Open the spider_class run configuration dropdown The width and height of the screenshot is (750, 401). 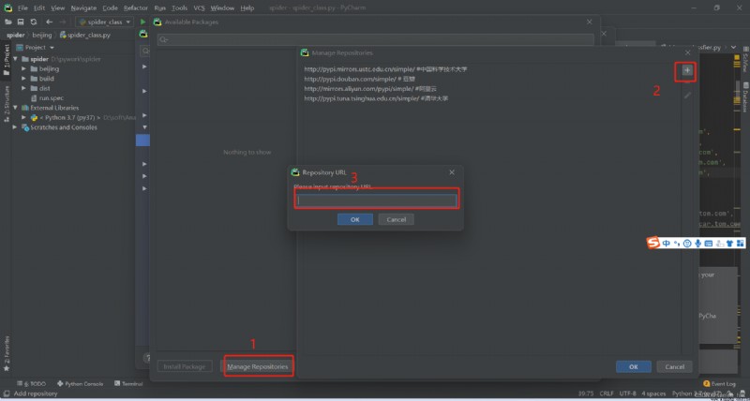[105, 22]
